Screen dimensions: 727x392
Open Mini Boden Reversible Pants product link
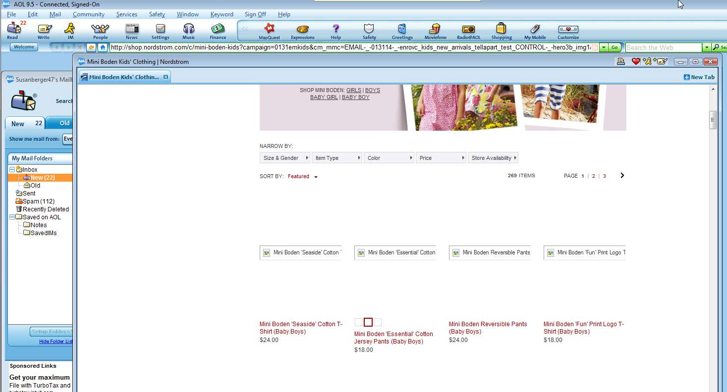click(488, 328)
